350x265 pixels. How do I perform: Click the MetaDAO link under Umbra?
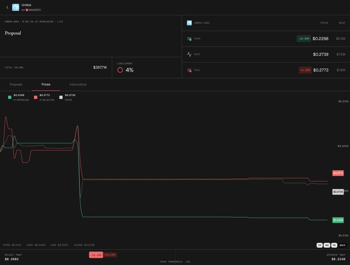(x=34, y=10)
